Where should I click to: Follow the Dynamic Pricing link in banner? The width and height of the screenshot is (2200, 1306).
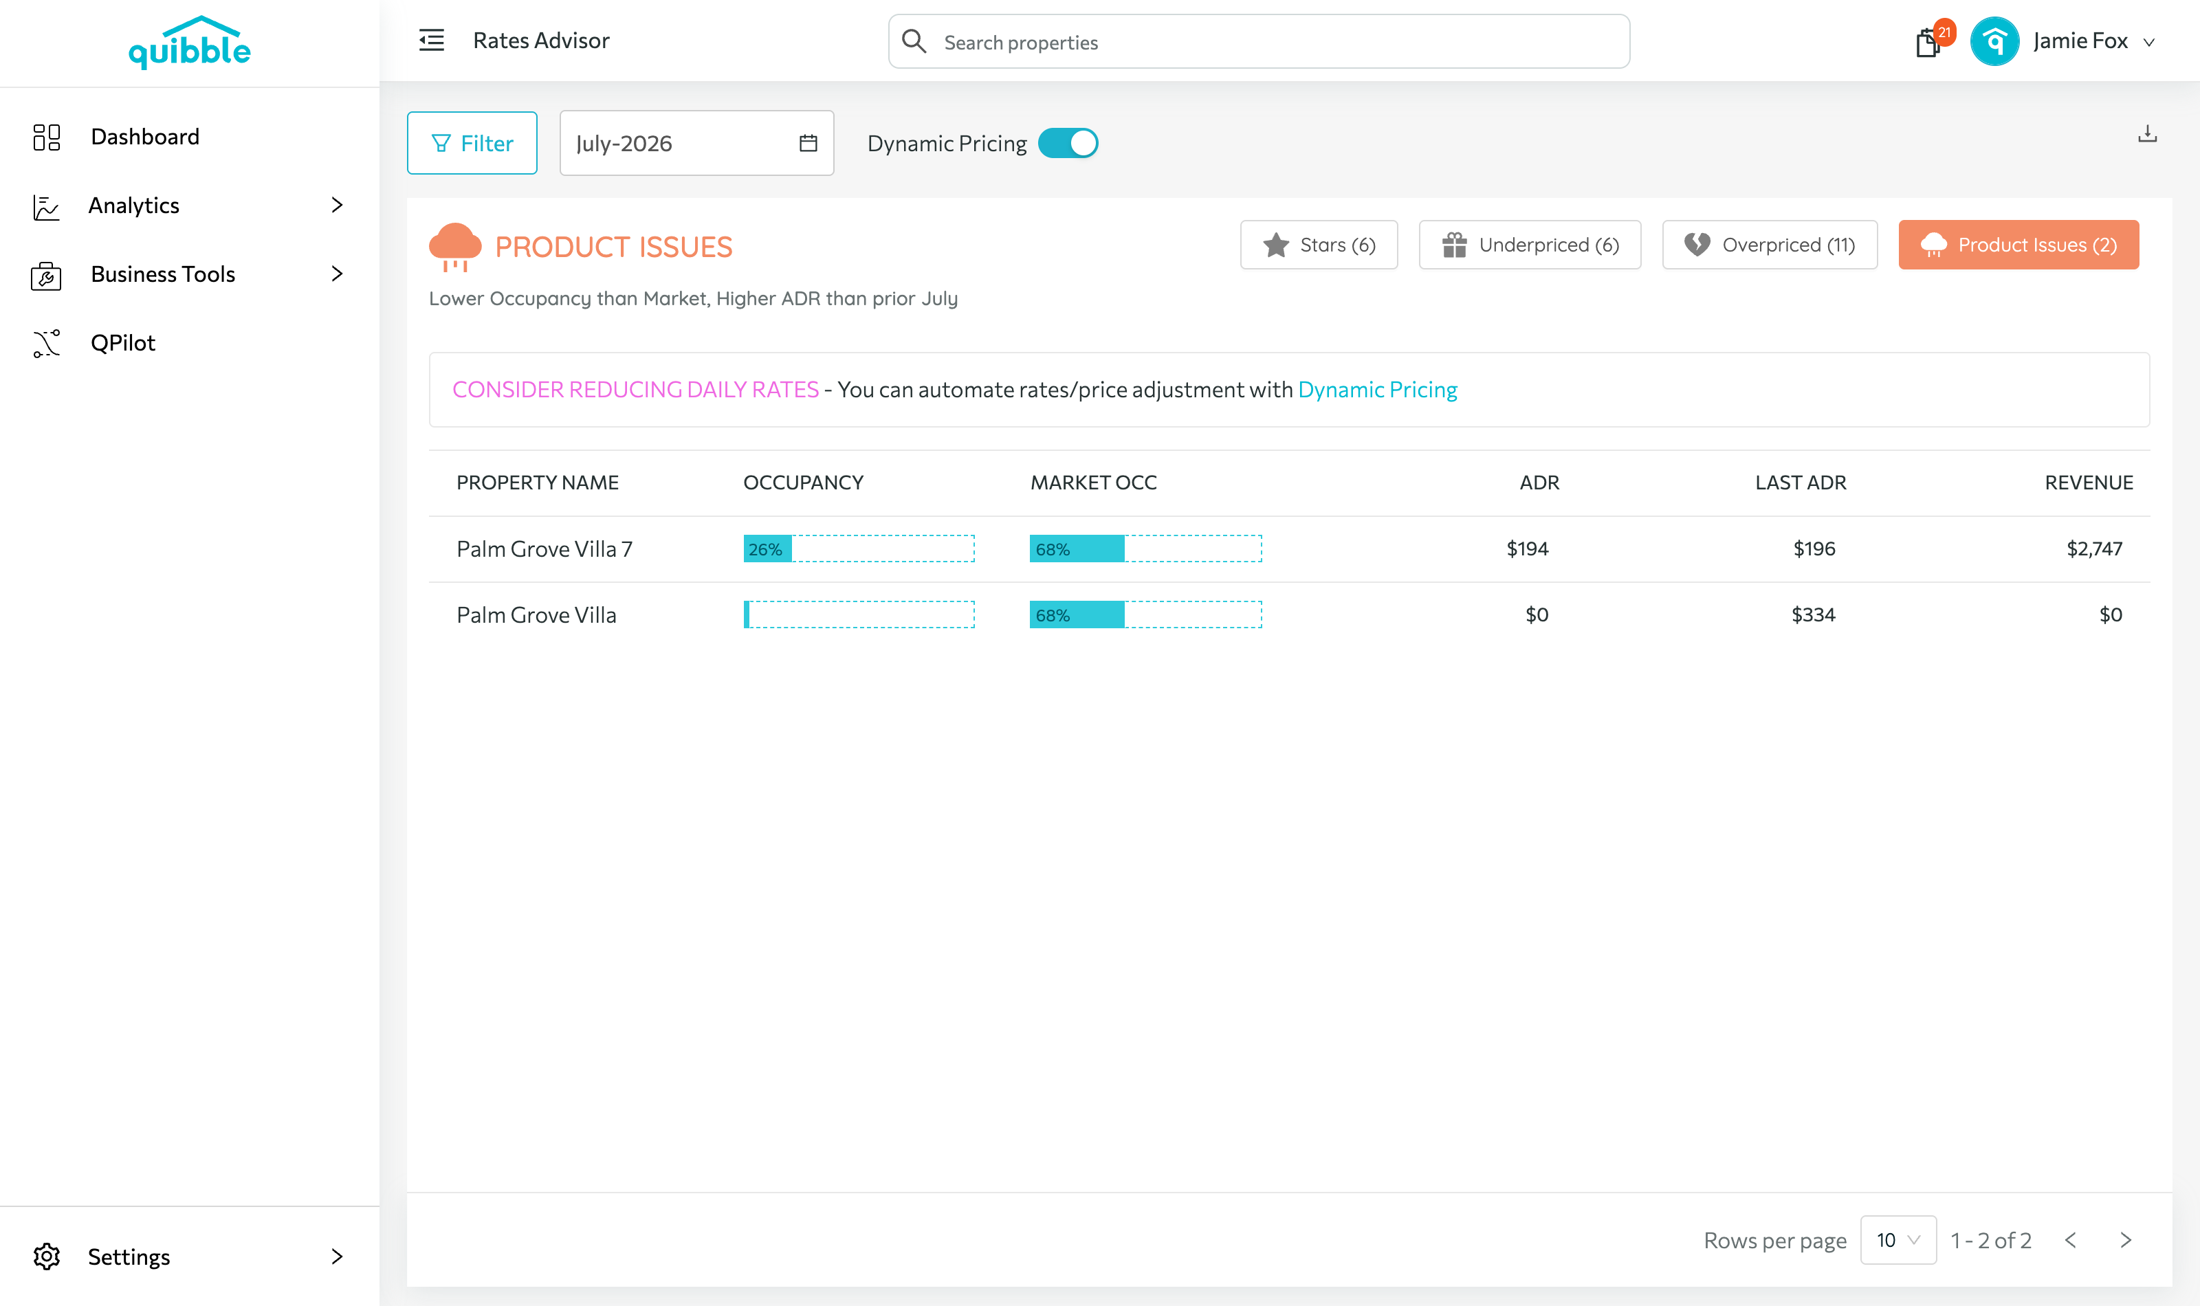click(1377, 390)
